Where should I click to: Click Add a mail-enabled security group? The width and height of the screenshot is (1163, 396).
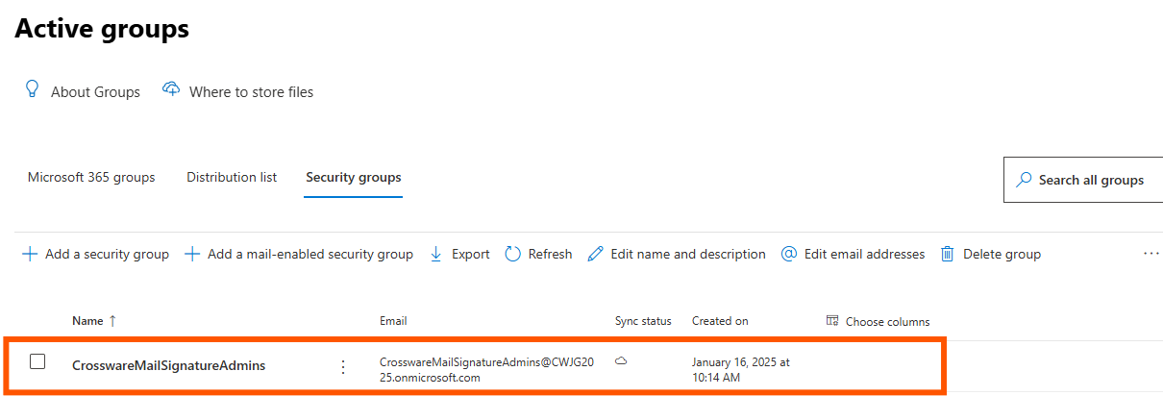(298, 254)
